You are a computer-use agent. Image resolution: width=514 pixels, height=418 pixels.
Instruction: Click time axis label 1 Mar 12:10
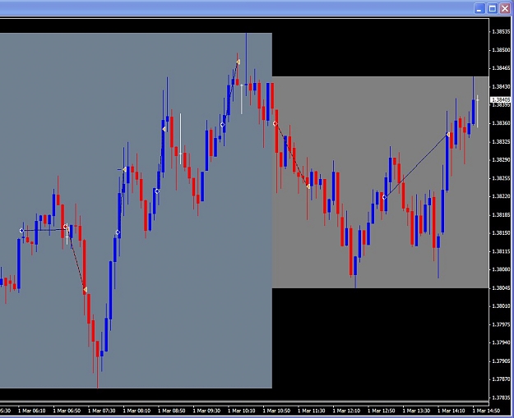click(346, 411)
